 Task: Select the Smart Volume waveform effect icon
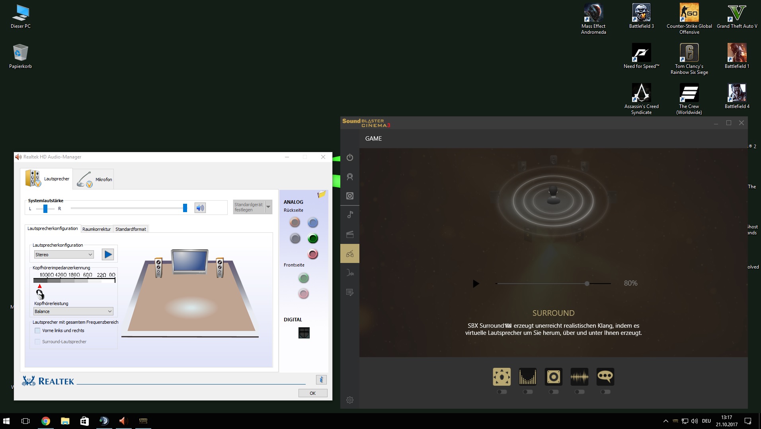coord(579,377)
